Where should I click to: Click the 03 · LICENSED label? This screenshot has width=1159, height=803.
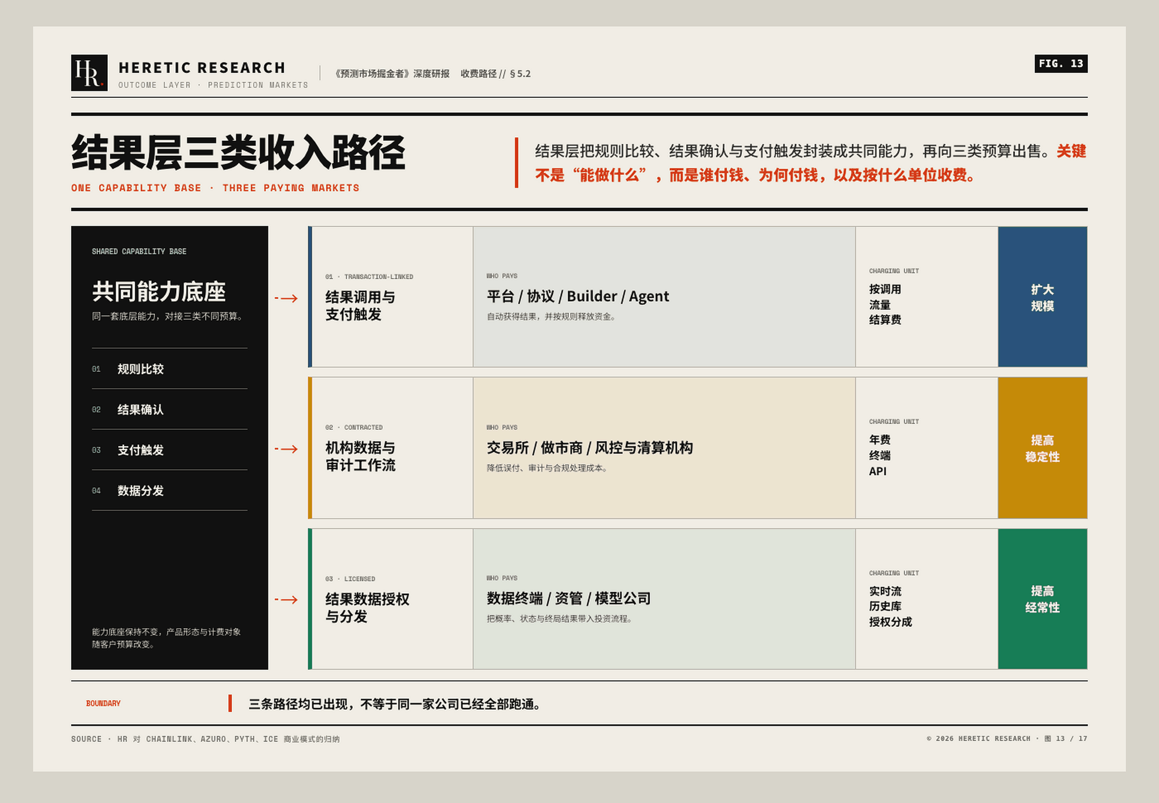(x=350, y=579)
